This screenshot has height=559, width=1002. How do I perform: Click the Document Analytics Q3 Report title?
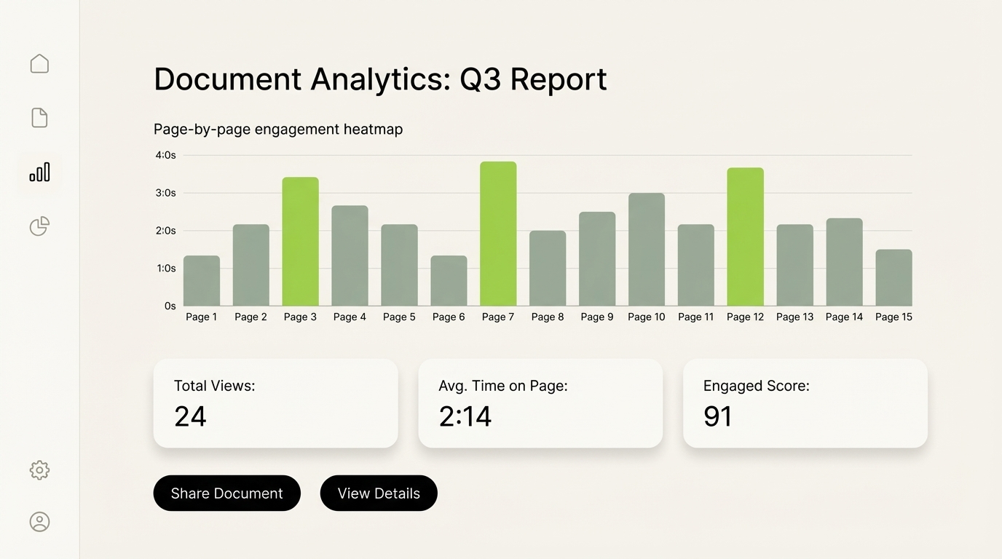click(380, 79)
